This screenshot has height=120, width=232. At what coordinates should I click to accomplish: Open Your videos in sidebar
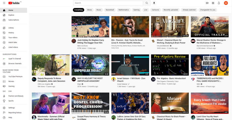click(14, 37)
